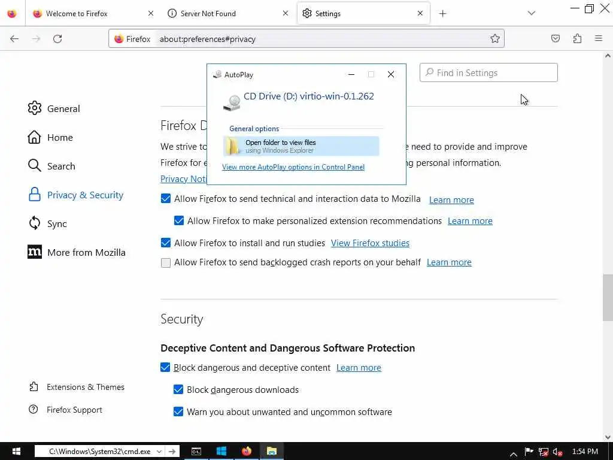Image resolution: width=613 pixels, height=460 pixels.
Task: Open Learn more for technical data option
Action: [x=451, y=200]
